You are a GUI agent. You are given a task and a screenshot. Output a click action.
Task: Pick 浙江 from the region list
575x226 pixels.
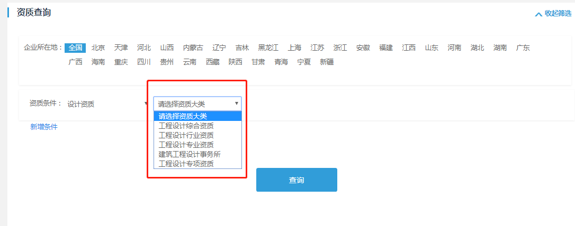pos(340,48)
